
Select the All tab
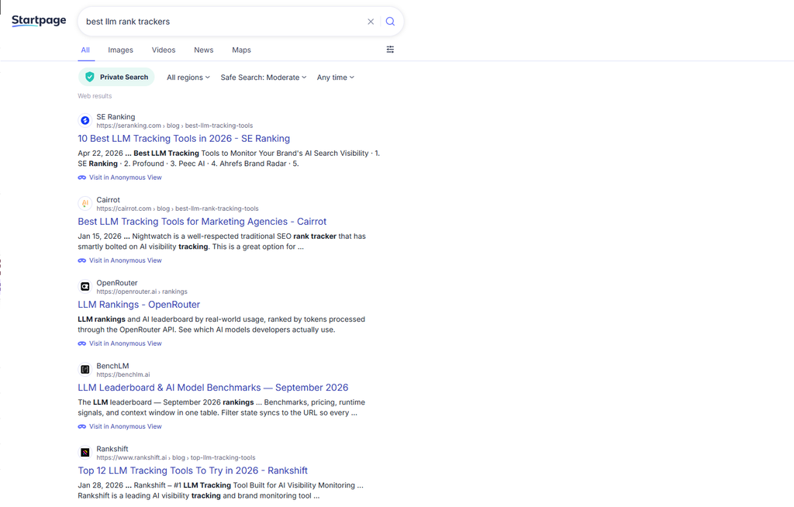click(x=85, y=50)
